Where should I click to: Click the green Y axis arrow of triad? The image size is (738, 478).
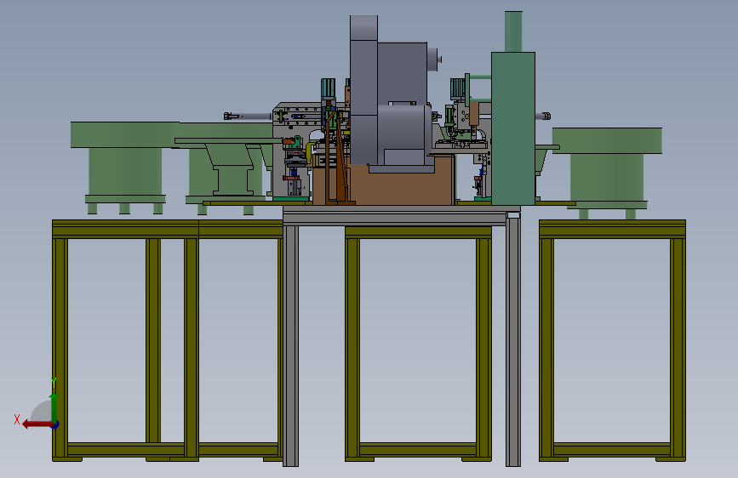[x=54, y=407]
